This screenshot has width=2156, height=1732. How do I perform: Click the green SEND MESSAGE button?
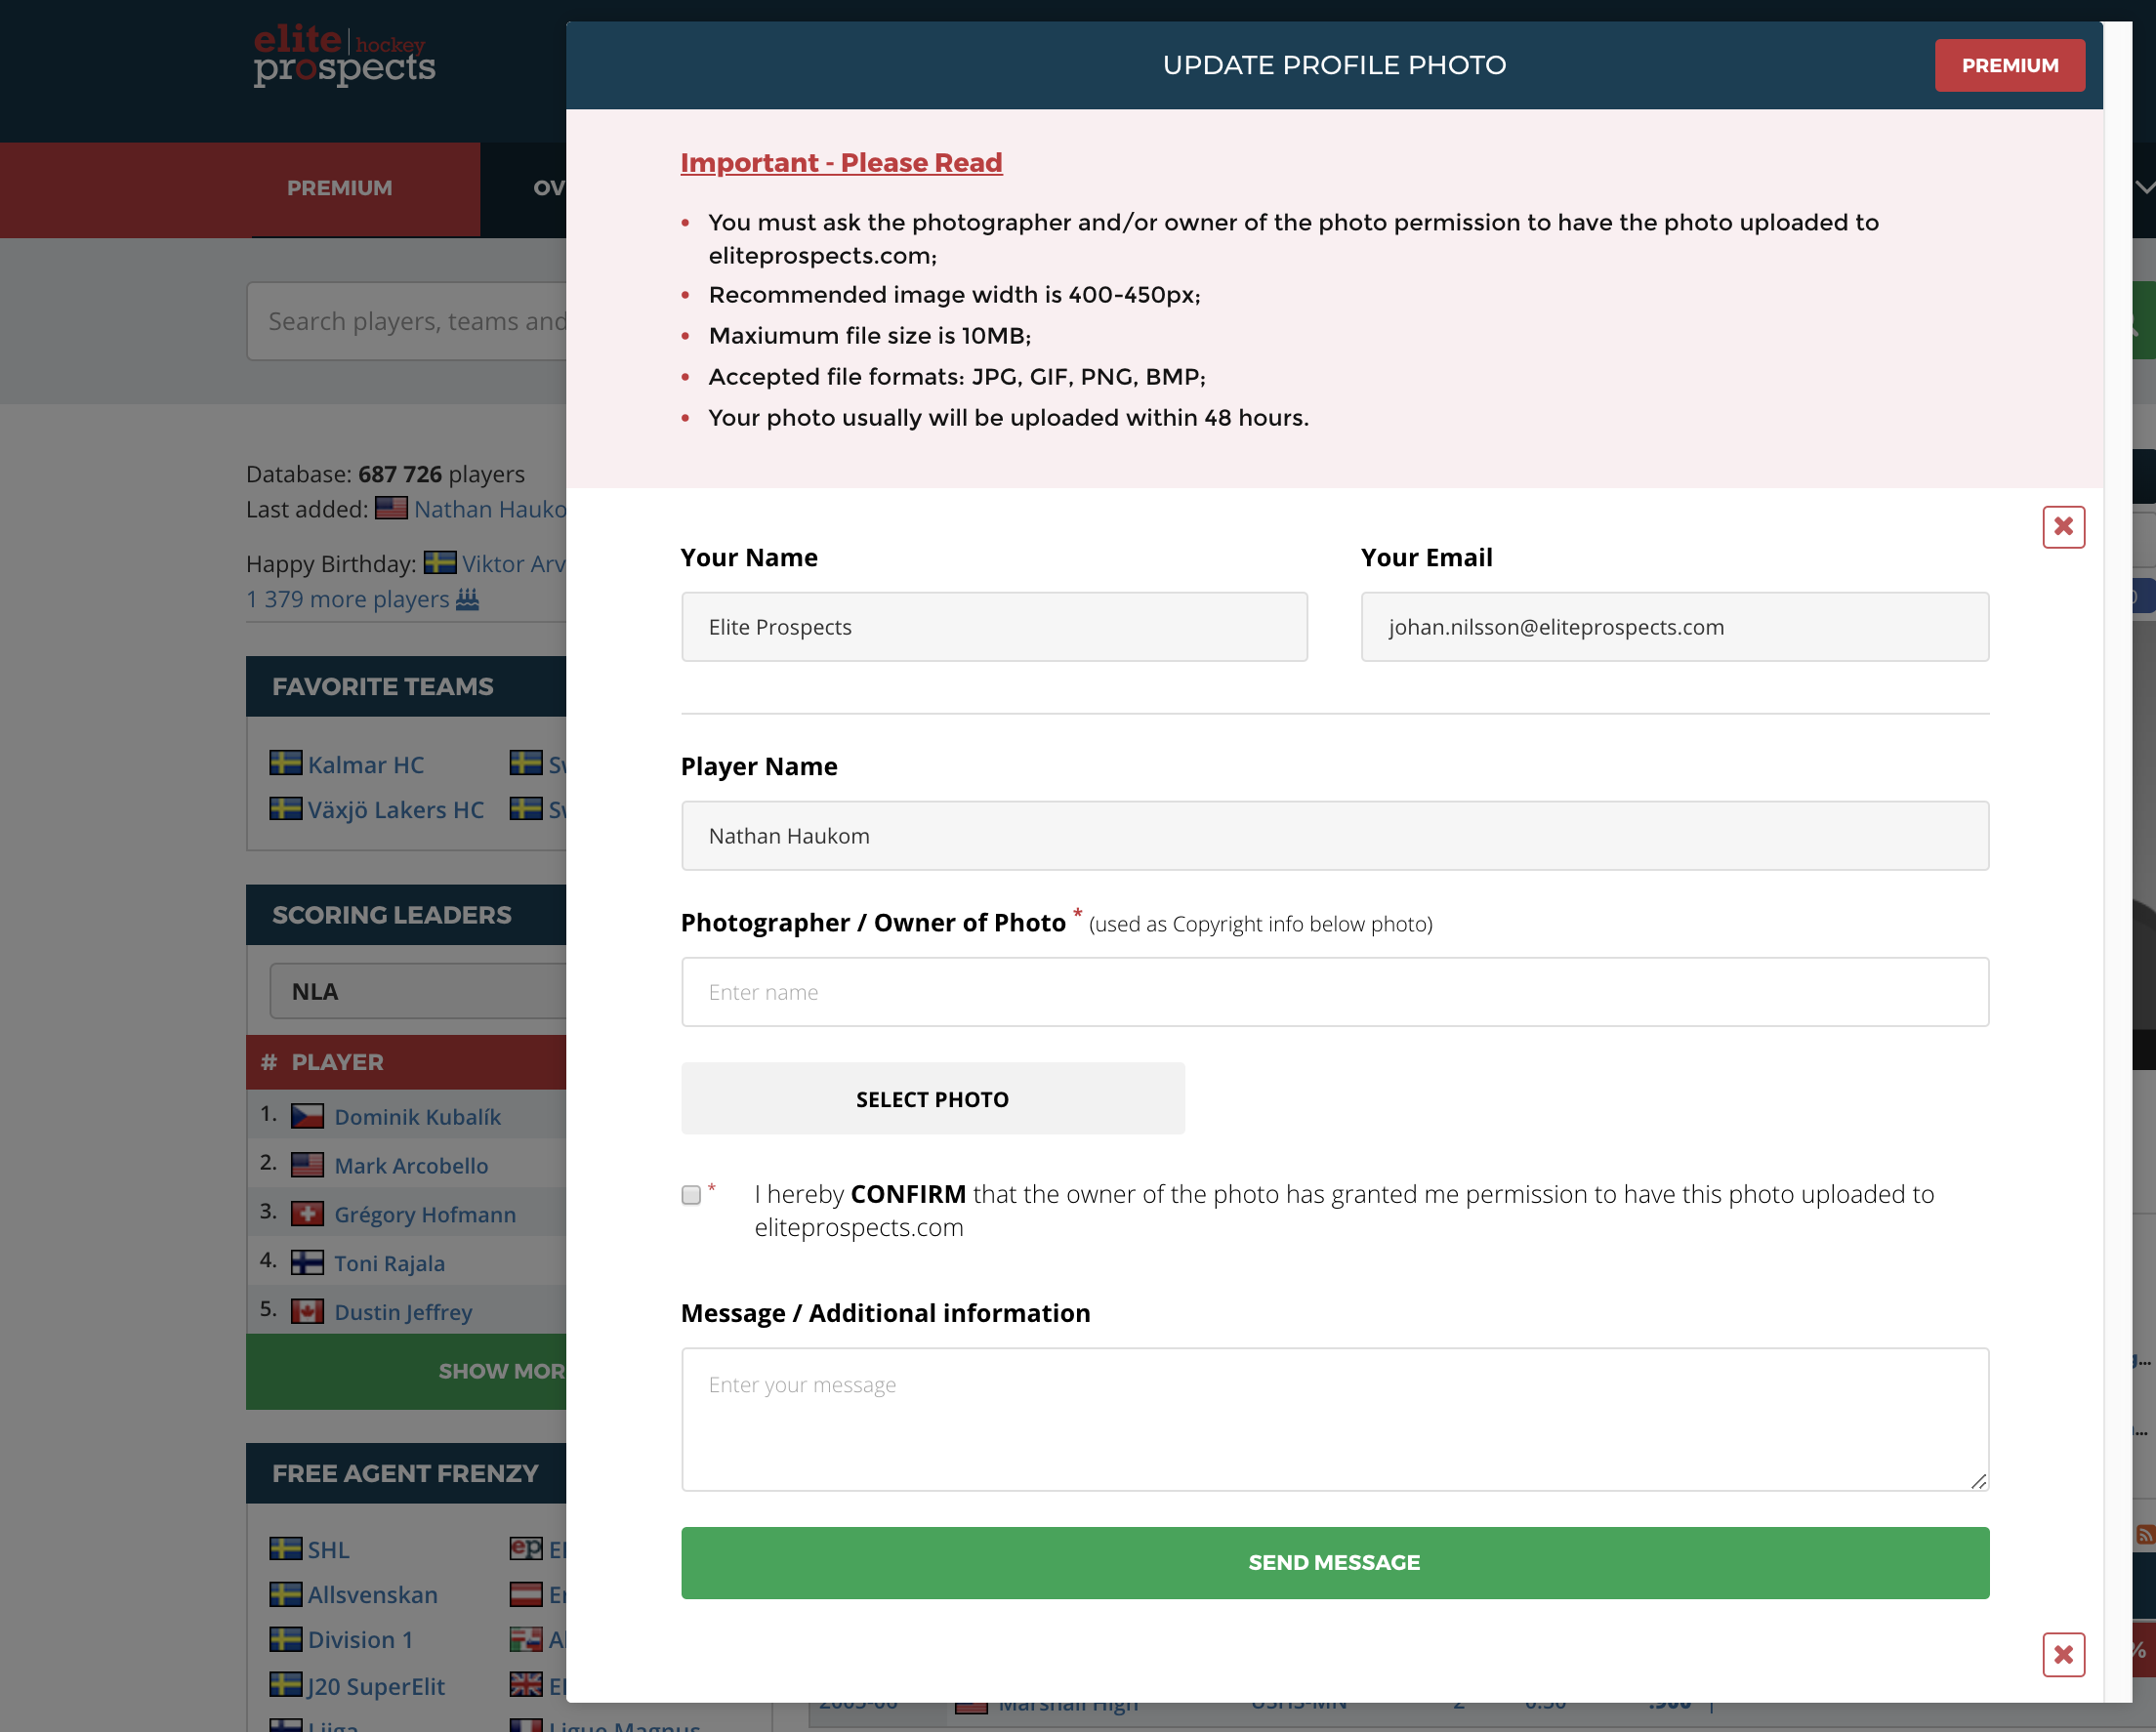click(x=1334, y=1562)
